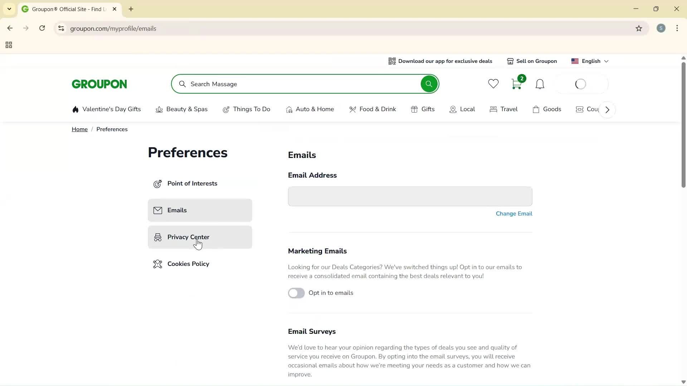
Task: Click the Change Email link
Action: pyautogui.click(x=514, y=213)
